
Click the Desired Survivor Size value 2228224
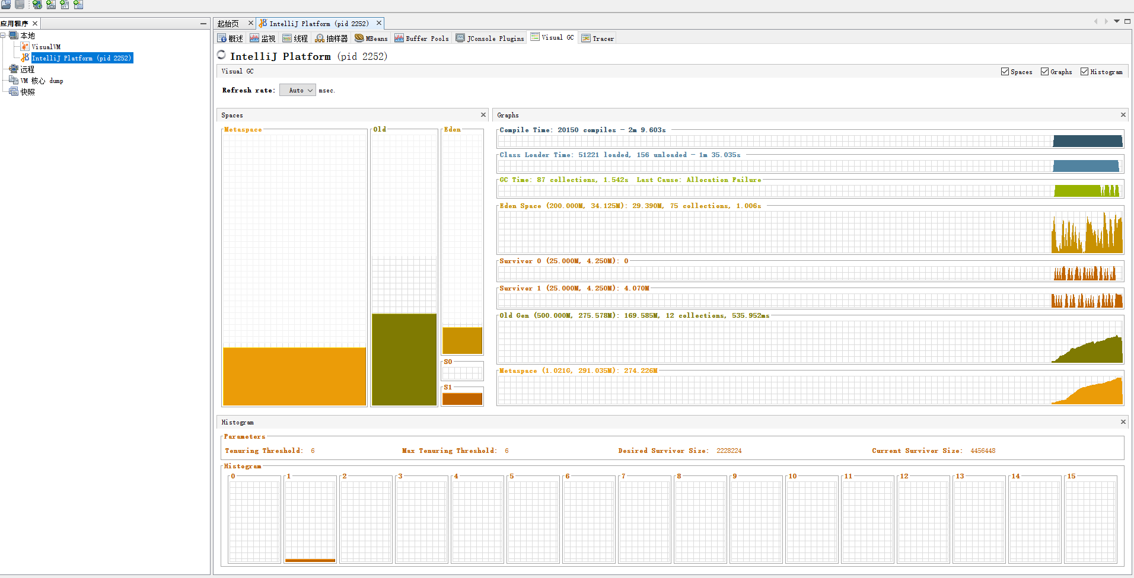click(729, 451)
